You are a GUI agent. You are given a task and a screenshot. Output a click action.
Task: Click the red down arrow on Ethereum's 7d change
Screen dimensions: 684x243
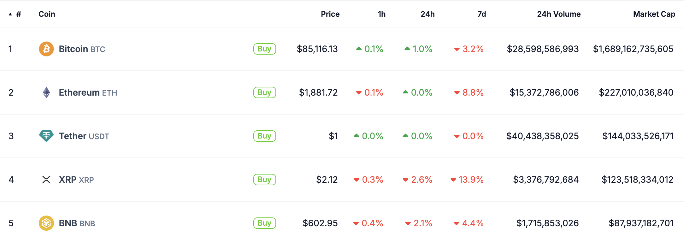[x=457, y=92]
